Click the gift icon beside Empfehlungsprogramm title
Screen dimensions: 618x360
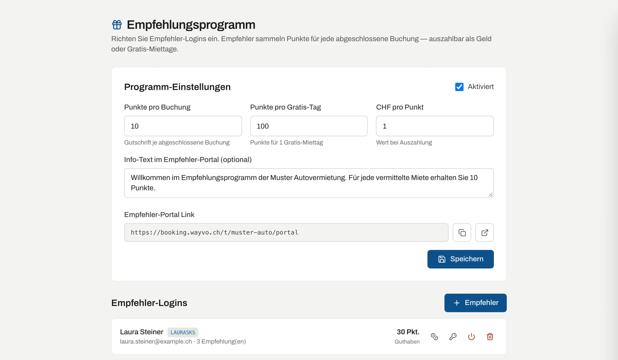click(117, 25)
